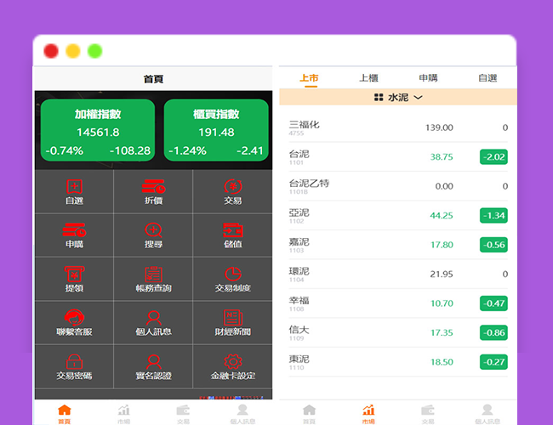This screenshot has width=553, height=425.
Task: Tap 個人訊息 profile icon in right bottom bar
Action: pyautogui.click(x=487, y=410)
